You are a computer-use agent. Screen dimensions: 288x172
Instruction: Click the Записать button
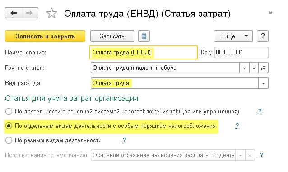click(112, 36)
